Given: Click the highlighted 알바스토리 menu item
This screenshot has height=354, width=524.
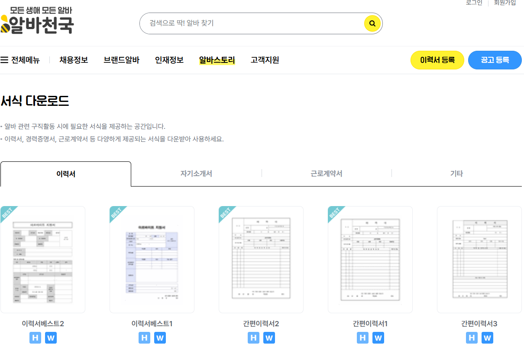Looking at the screenshot, I should 217,60.
